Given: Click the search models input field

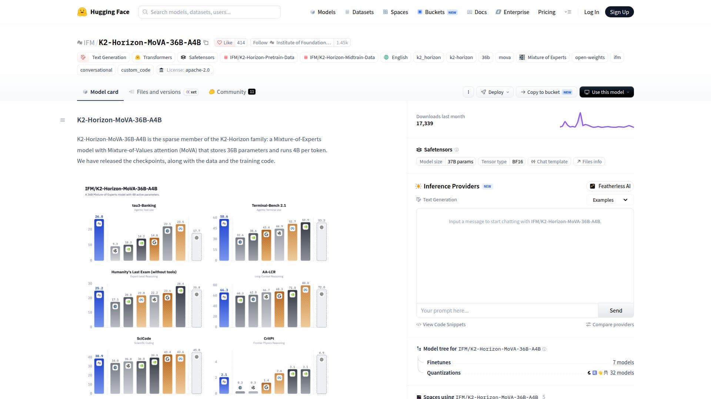Looking at the screenshot, I should (x=210, y=12).
